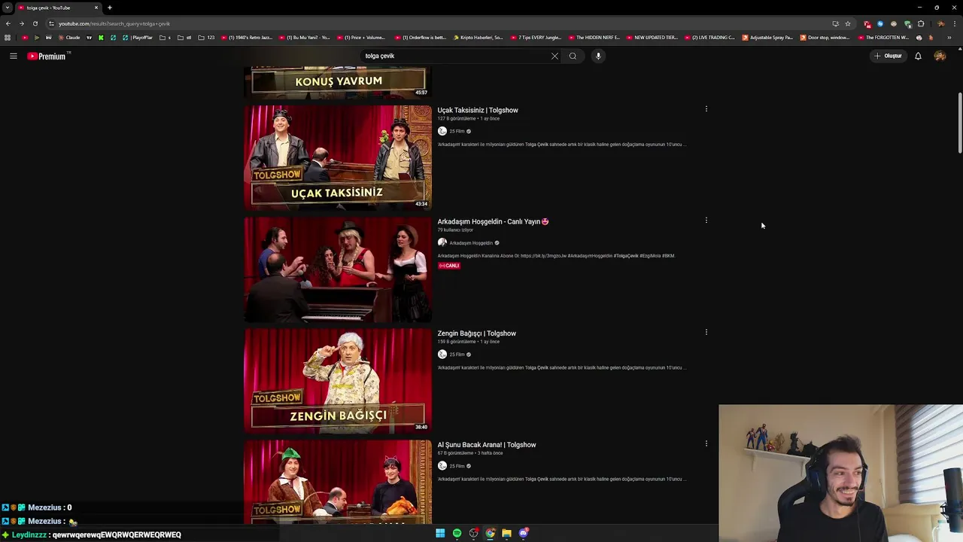Start voice search with microphone icon
Screen dimensions: 963x542
tap(598, 56)
